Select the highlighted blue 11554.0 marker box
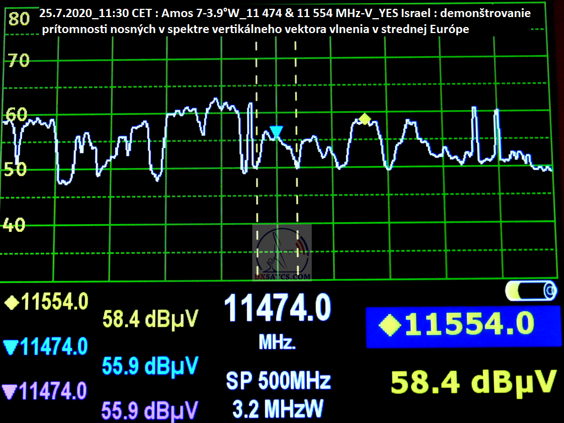Image resolution: width=564 pixels, height=423 pixels. (463, 327)
